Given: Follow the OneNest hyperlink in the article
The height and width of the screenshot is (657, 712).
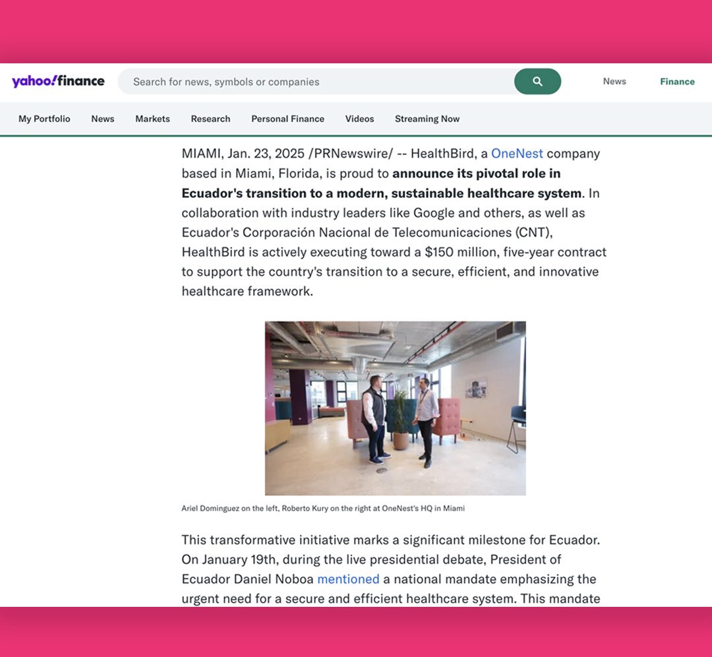Looking at the screenshot, I should [517, 154].
